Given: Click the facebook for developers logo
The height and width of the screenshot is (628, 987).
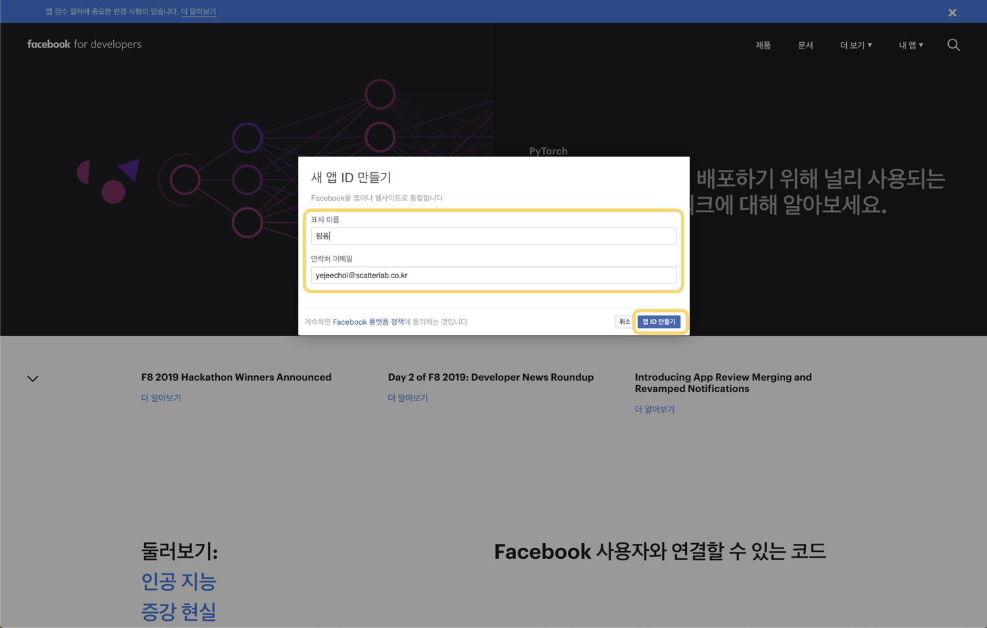Looking at the screenshot, I should 84,44.
